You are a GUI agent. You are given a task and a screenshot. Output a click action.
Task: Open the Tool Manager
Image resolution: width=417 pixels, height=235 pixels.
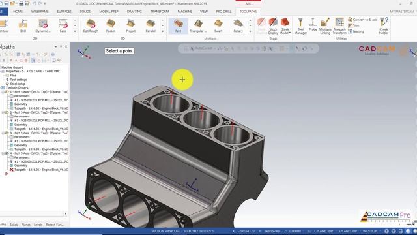pos(300,26)
